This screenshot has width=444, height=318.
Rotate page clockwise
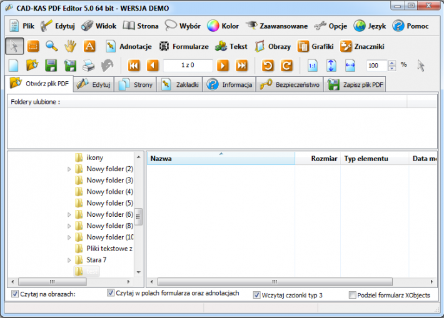[286, 66]
